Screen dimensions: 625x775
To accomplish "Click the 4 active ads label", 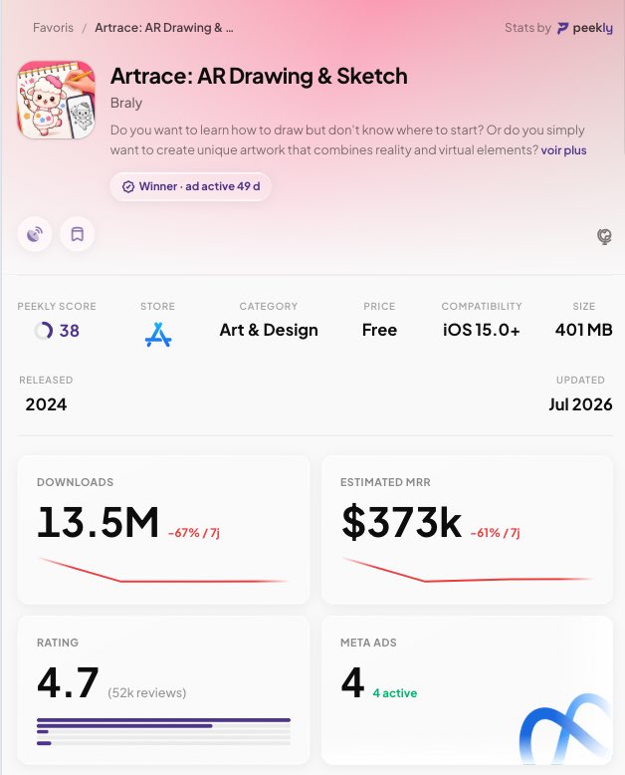I will coord(395,693).
